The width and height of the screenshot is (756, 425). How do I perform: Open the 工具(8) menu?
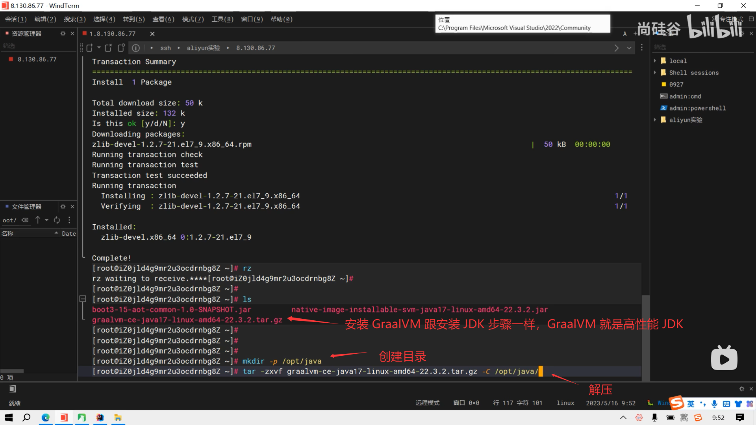[x=222, y=19]
